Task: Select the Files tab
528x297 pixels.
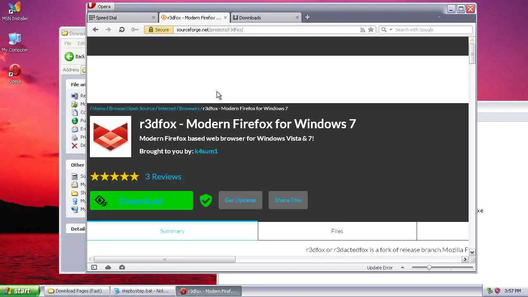Action: pos(337,231)
